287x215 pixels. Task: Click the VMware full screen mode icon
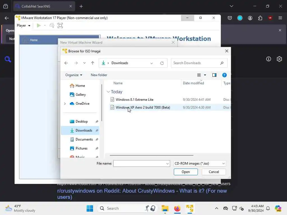click(x=60, y=25)
